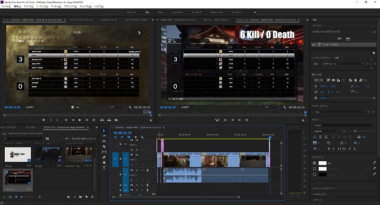380x205 pixels.
Task: Expand Lumetri Color panel
Action: [x=320, y=194]
